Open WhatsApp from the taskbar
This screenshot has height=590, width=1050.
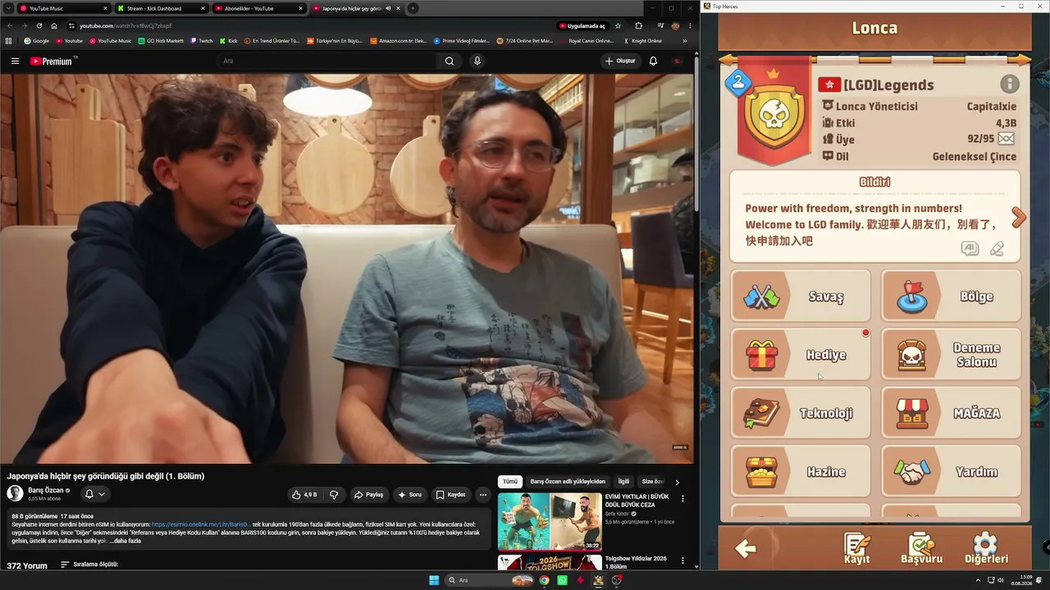(562, 580)
